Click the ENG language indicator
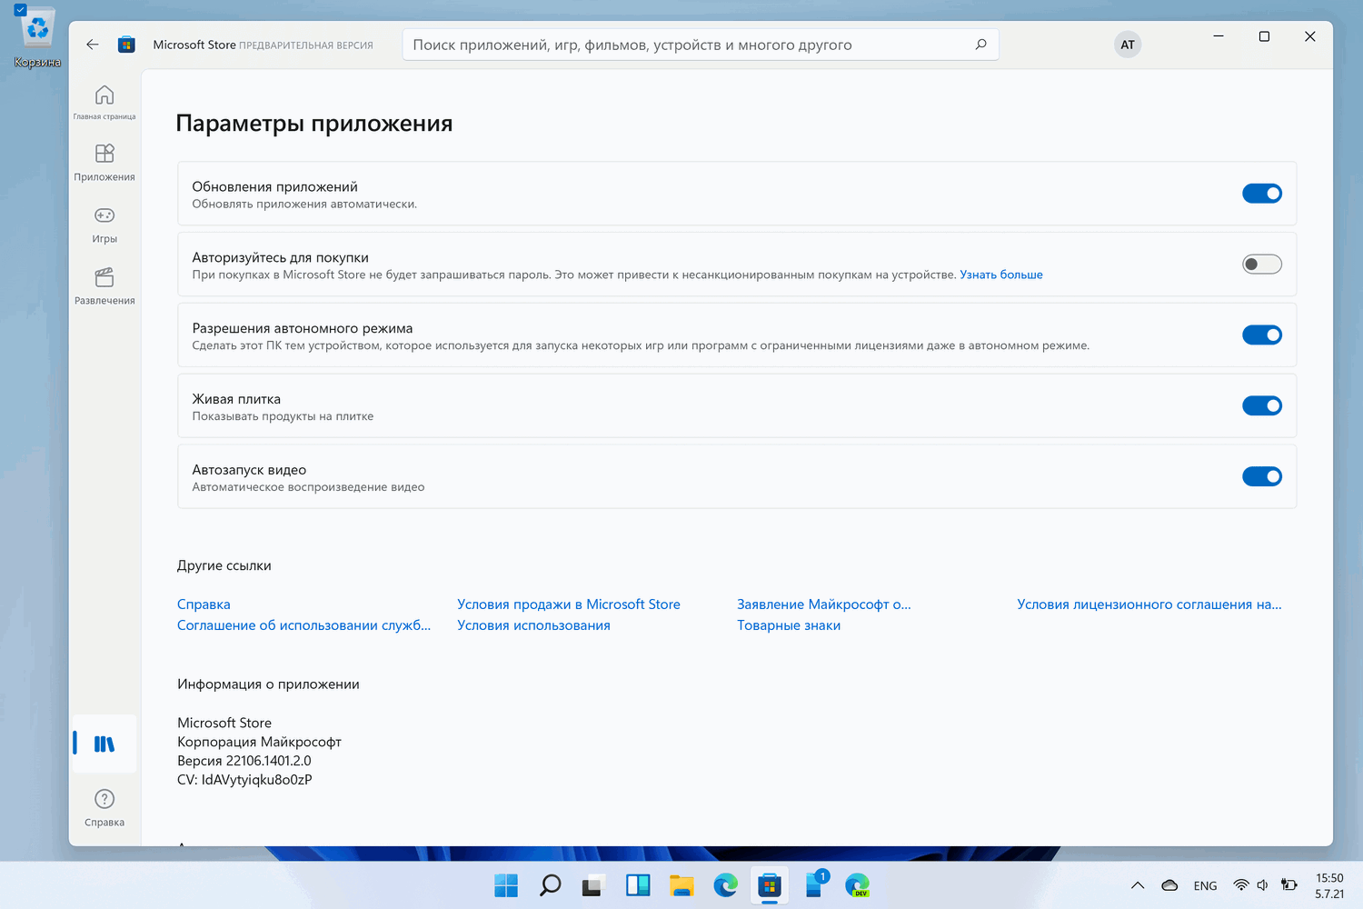This screenshot has height=909, width=1363. [1206, 885]
